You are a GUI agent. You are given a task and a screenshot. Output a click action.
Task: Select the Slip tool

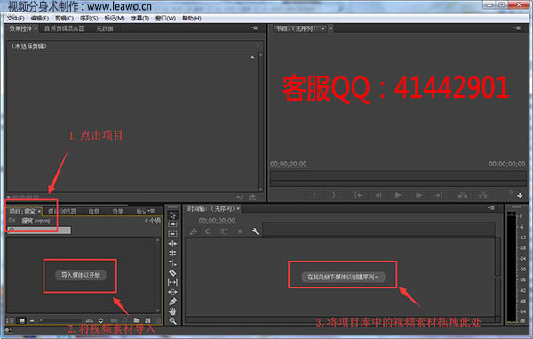click(172, 282)
